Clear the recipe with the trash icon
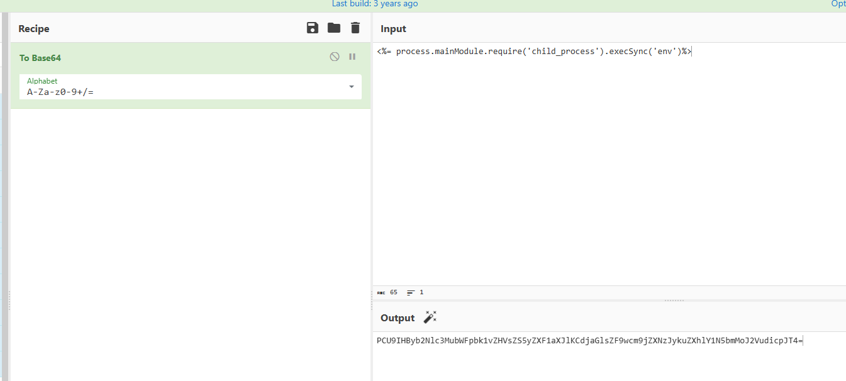The width and height of the screenshot is (846, 381). [x=355, y=28]
